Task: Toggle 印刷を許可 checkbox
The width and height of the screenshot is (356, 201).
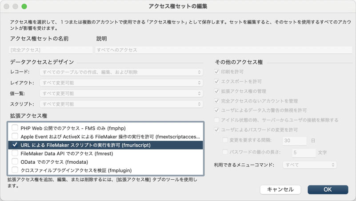Action: [x=216, y=71]
